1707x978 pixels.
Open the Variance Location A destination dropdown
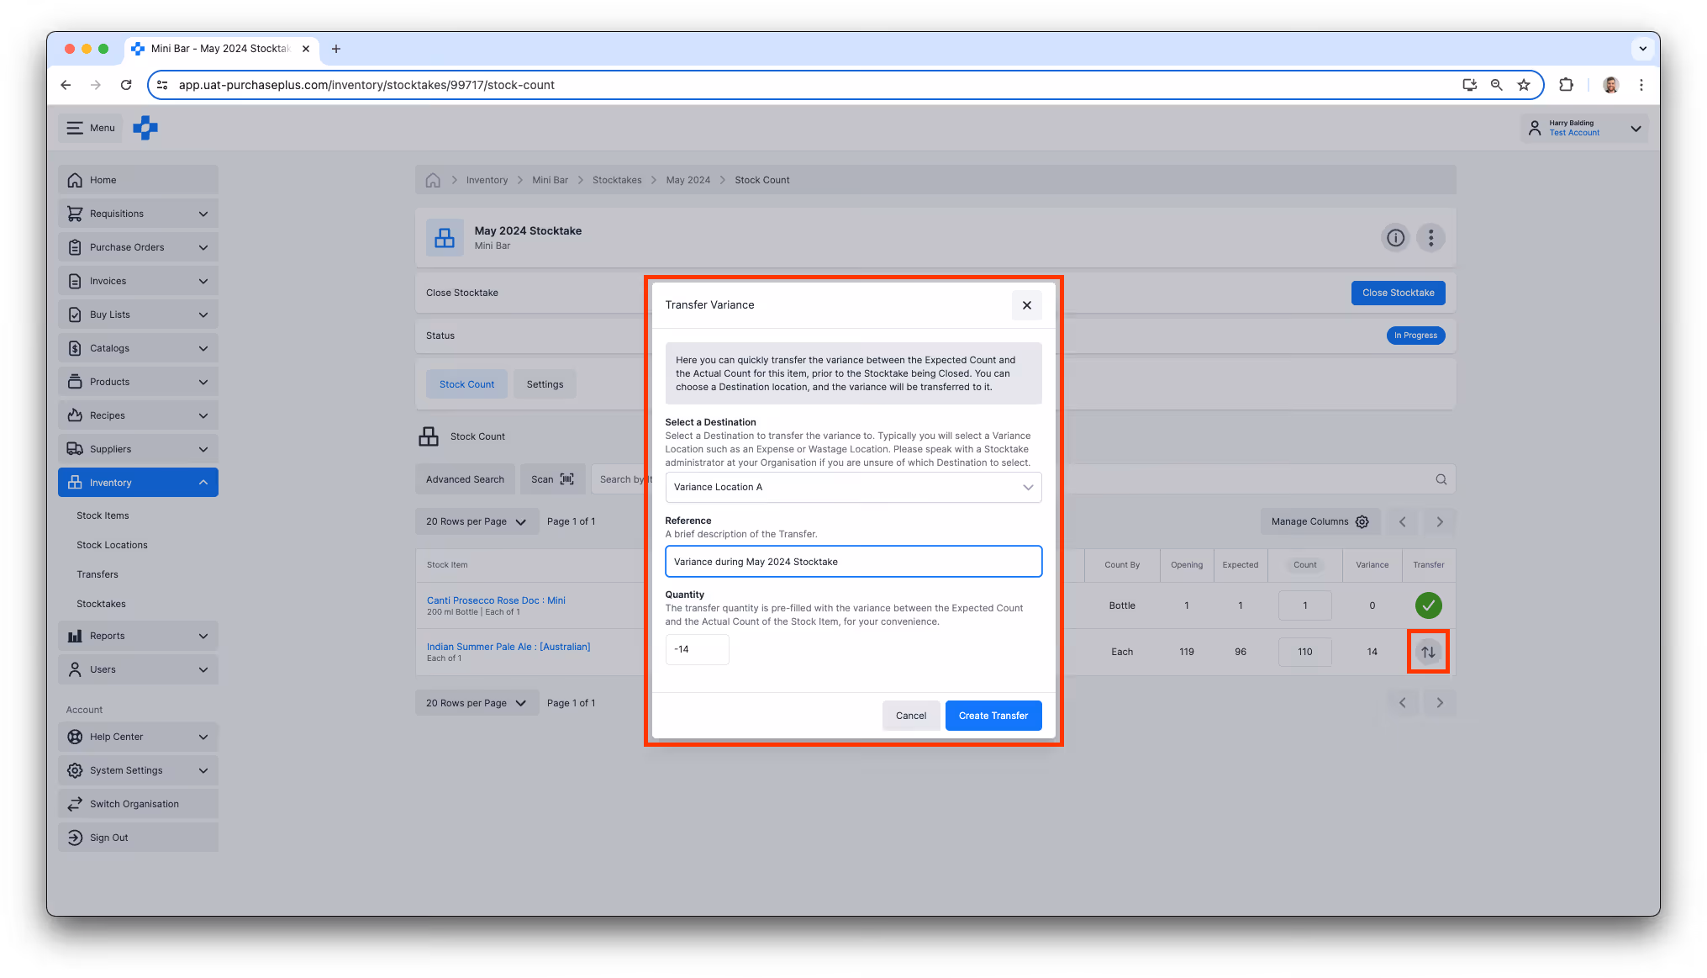[852, 487]
